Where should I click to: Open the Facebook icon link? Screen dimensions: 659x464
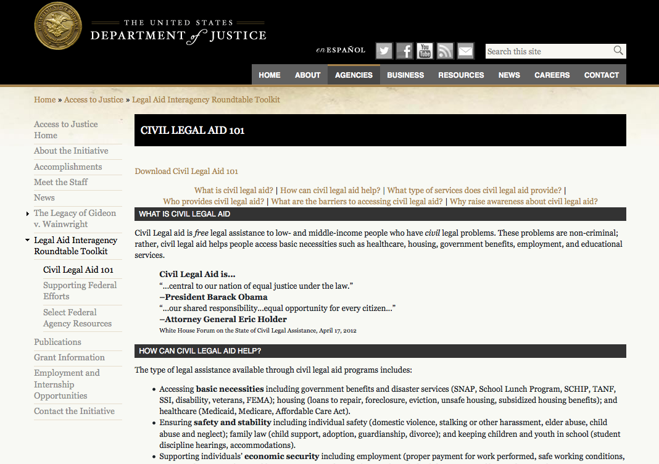coord(404,51)
